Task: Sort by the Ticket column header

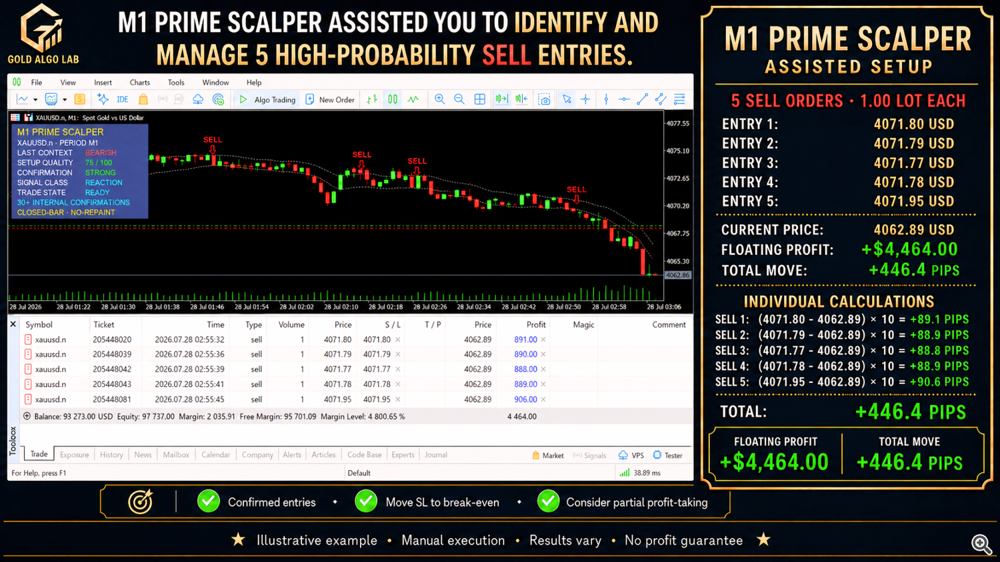Action: (x=104, y=325)
